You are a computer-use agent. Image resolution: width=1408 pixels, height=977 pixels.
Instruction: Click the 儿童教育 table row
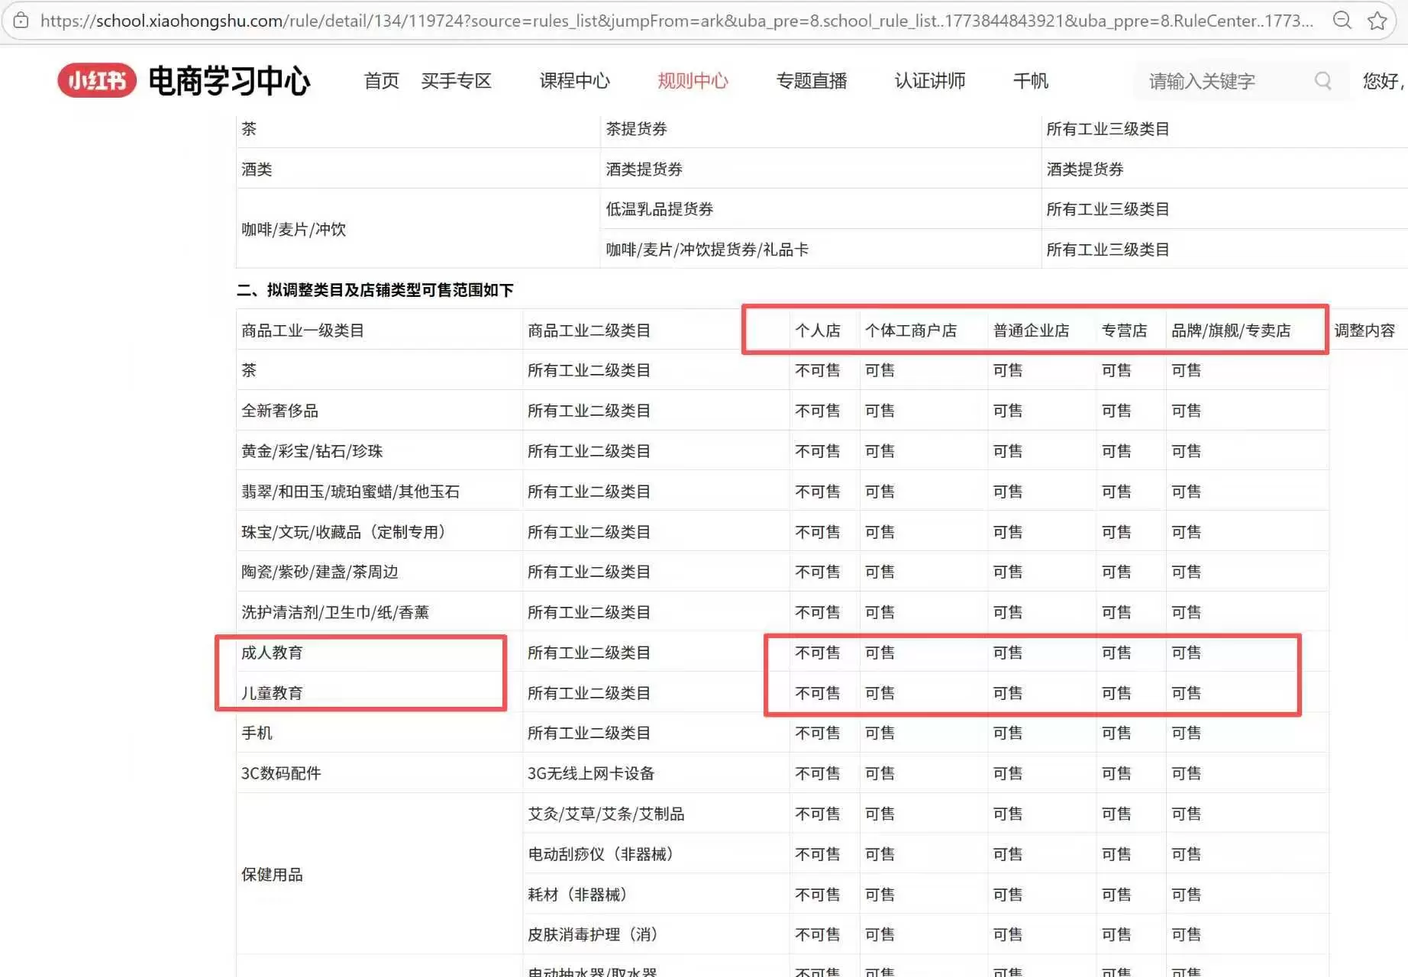271,693
